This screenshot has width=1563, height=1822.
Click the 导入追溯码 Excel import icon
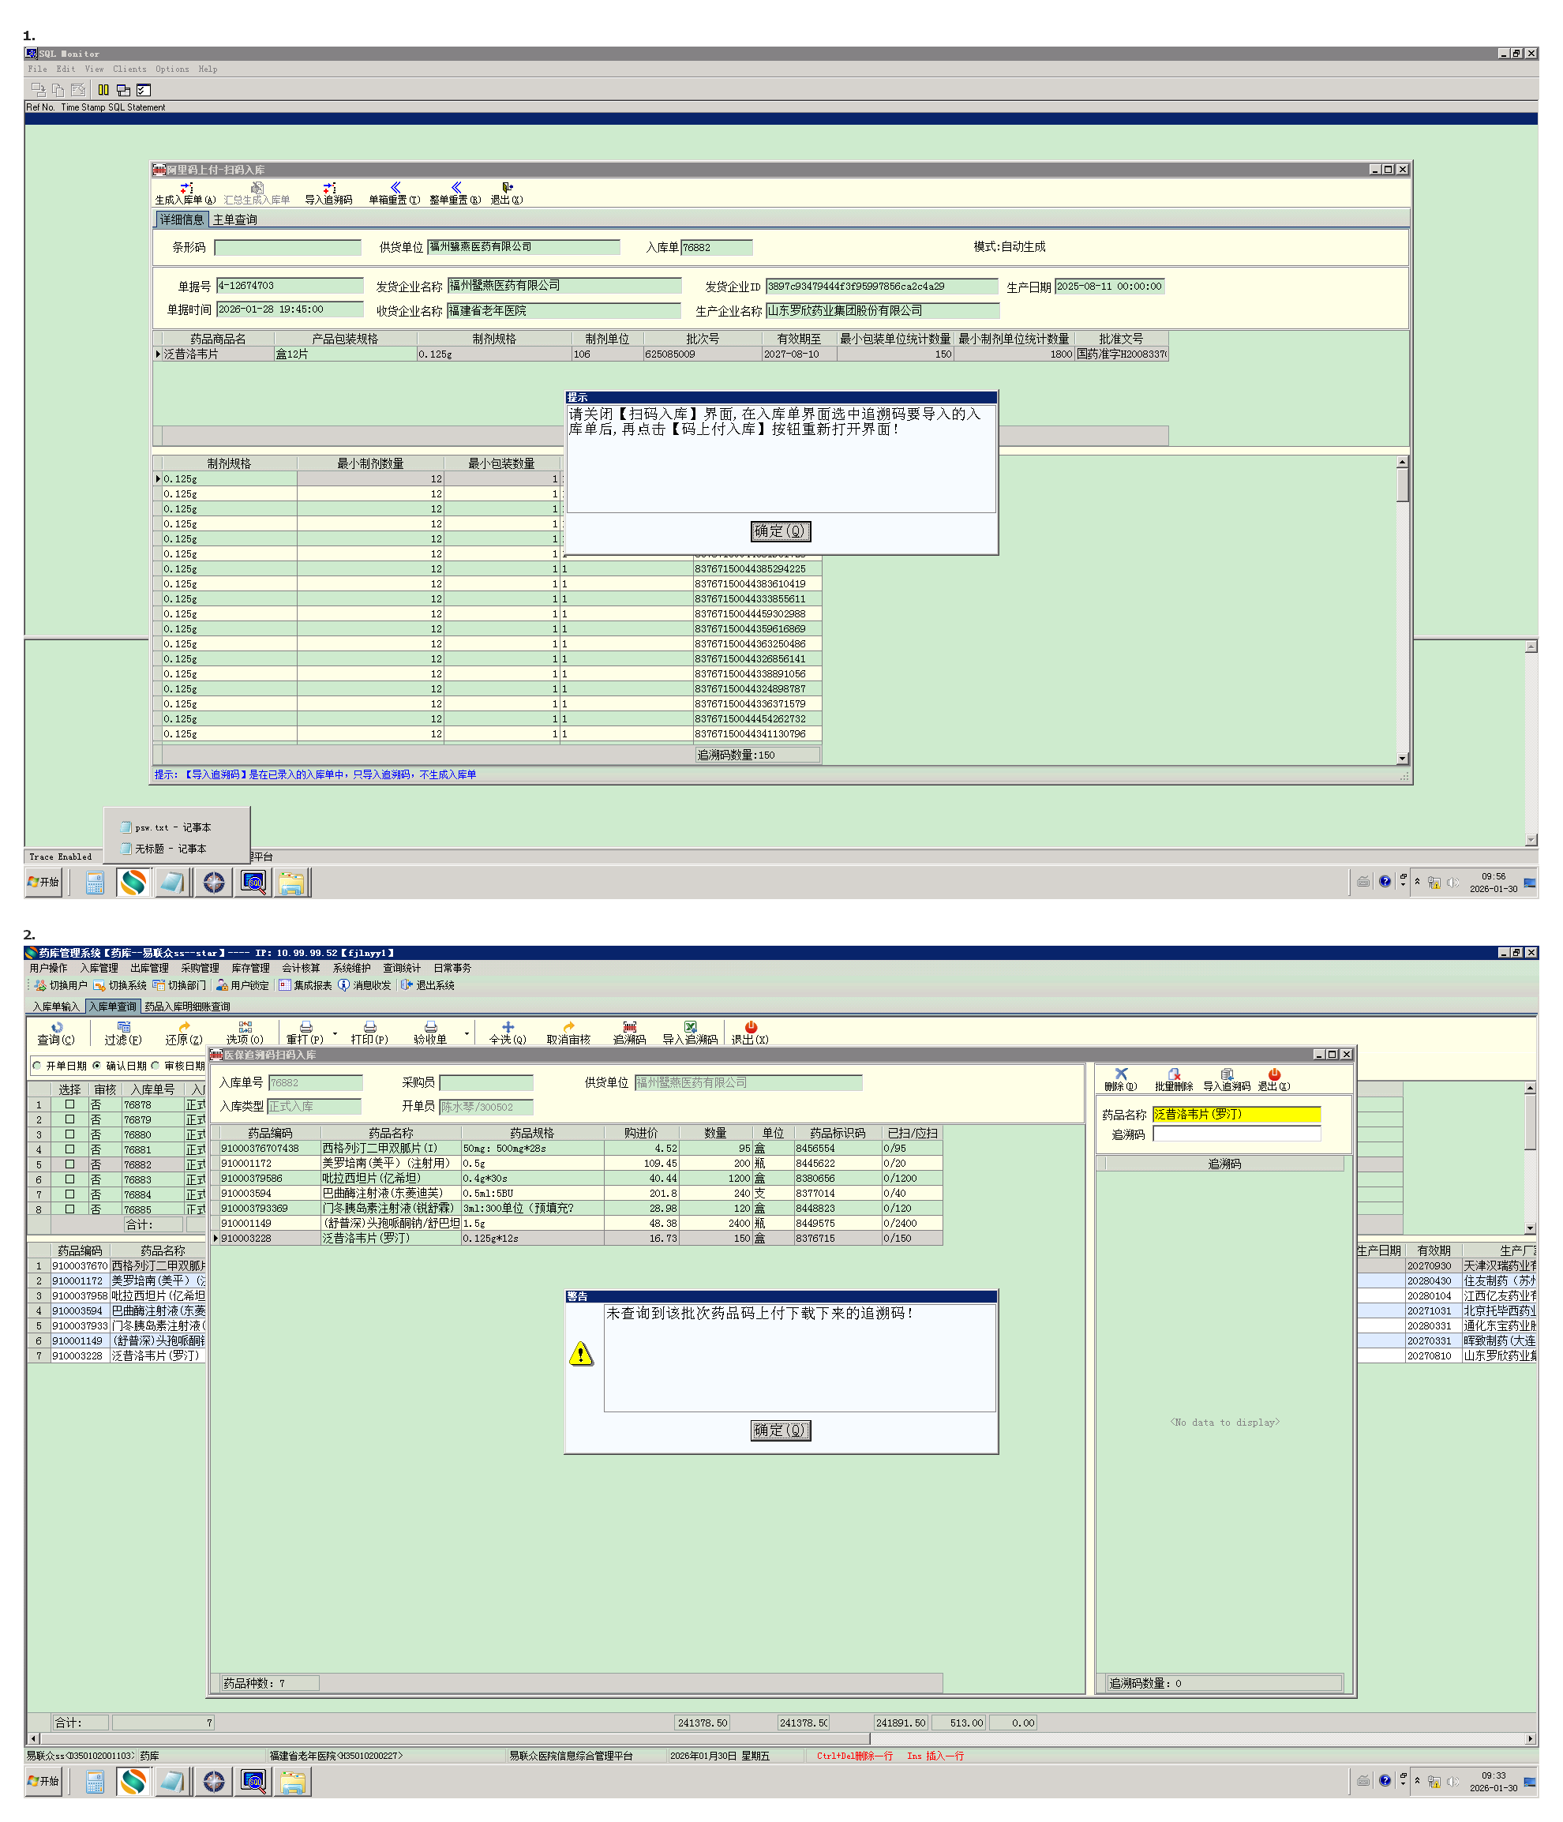690,1027
